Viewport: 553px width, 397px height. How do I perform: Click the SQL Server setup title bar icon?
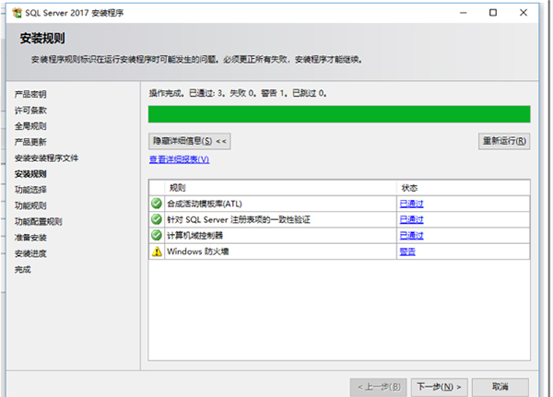coord(17,13)
